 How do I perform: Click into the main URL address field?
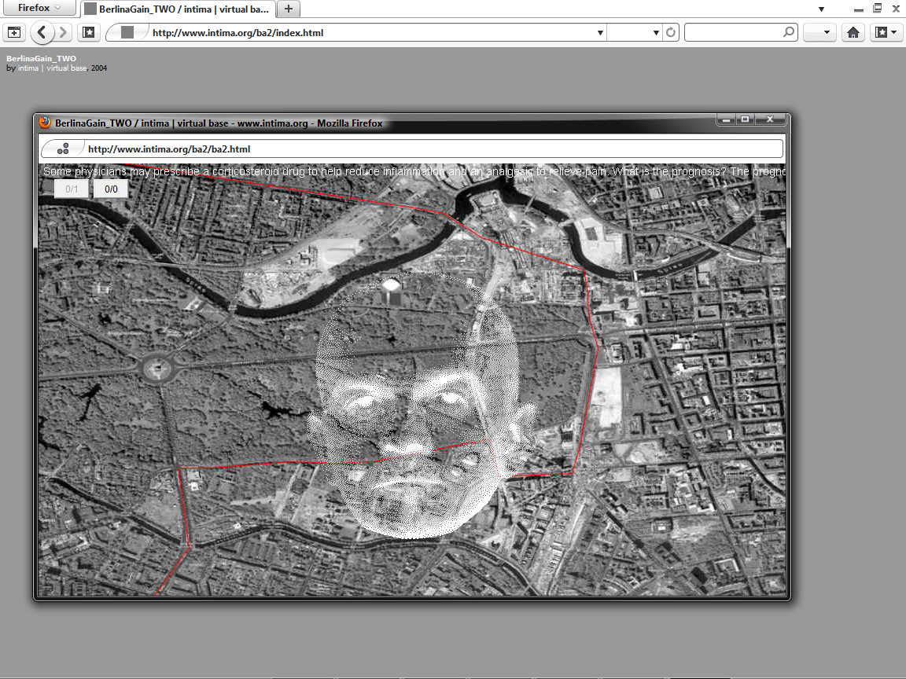coord(370,33)
